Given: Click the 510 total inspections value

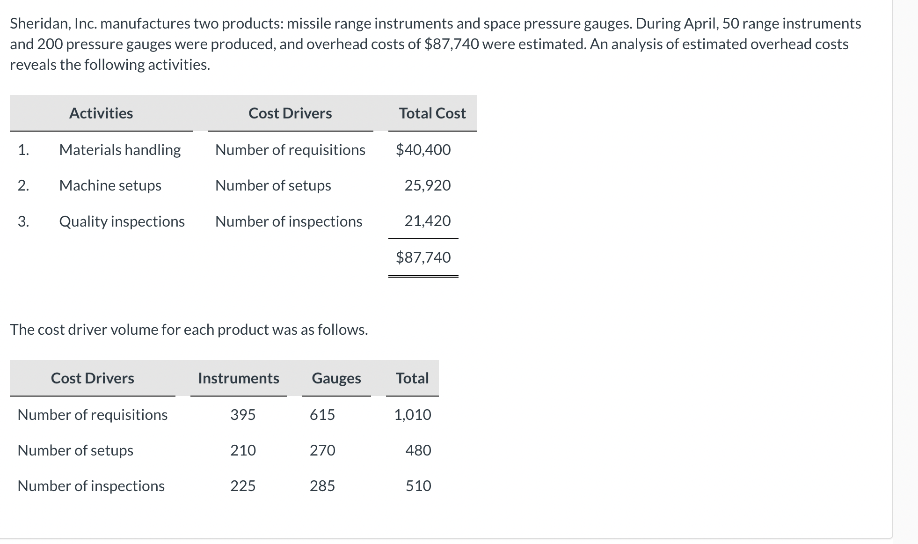Looking at the screenshot, I should point(418,486).
